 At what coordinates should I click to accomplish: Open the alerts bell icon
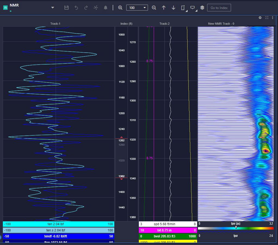pos(105,8)
